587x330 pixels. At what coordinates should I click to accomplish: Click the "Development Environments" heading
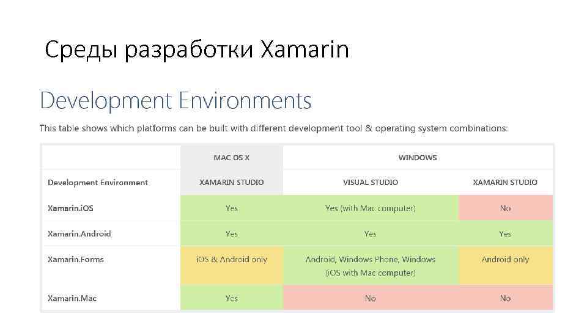(175, 100)
